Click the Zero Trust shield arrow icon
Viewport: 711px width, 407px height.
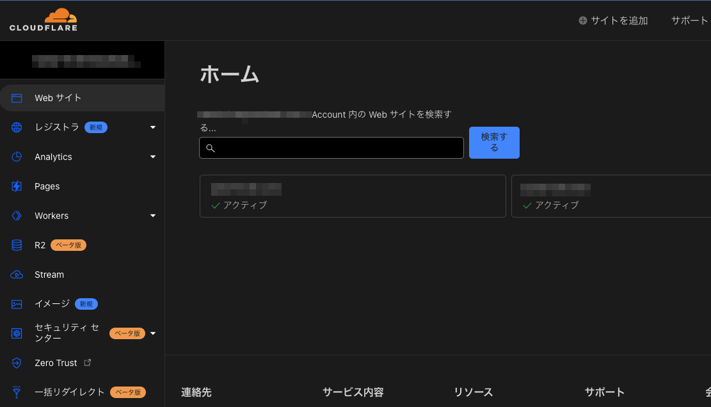(x=17, y=363)
